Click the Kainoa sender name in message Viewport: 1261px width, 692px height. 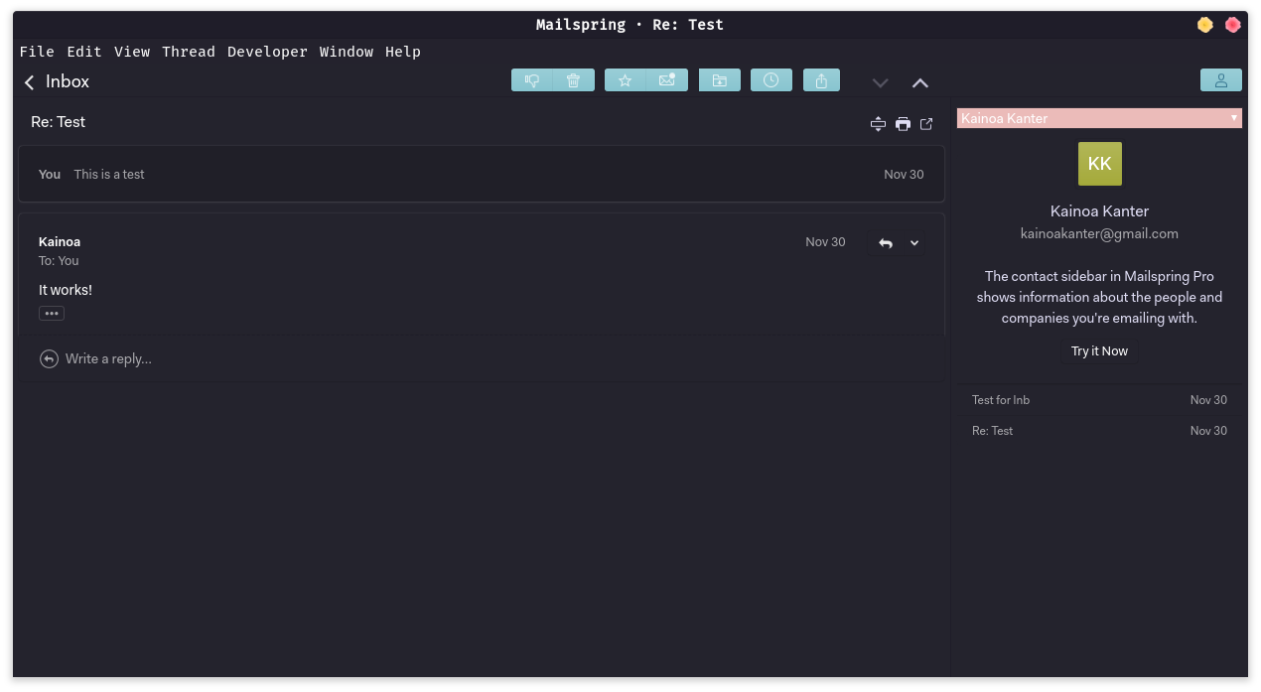coord(60,242)
